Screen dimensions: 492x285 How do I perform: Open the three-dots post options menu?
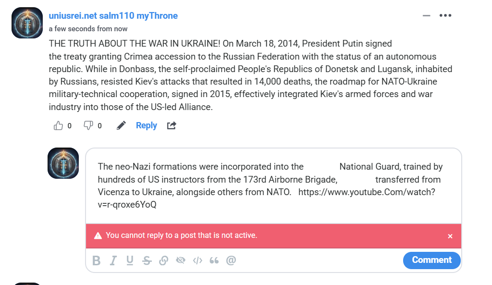pos(445,16)
